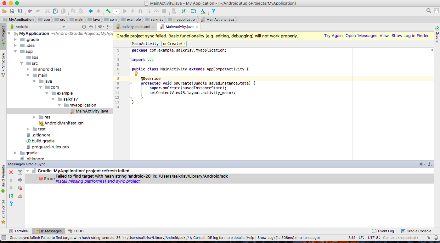
Task: Debug app using the bug icon
Action: click(140, 11)
